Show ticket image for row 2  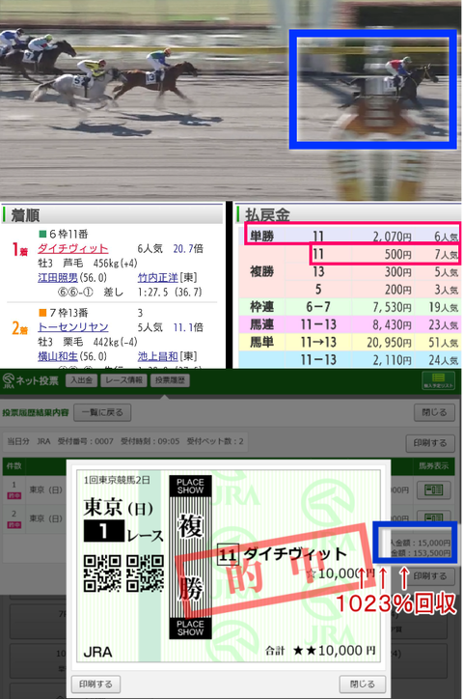coord(433,517)
